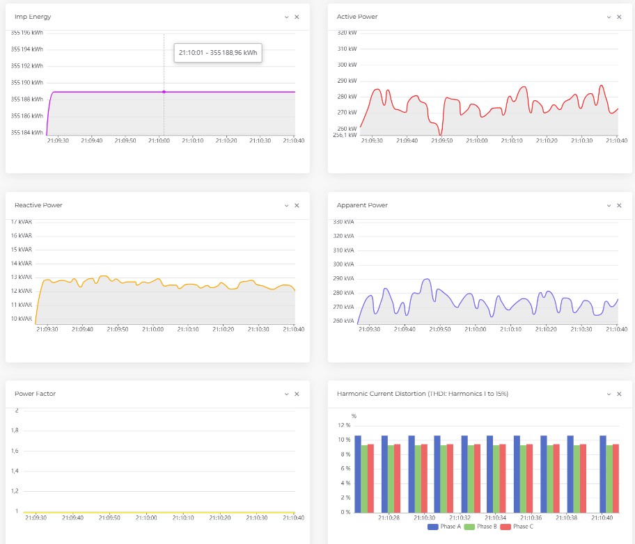The width and height of the screenshot is (635, 544).
Task: Close the Harmonic Current Distortion panel
Action: pyautogui.click(x=619, y=394)
